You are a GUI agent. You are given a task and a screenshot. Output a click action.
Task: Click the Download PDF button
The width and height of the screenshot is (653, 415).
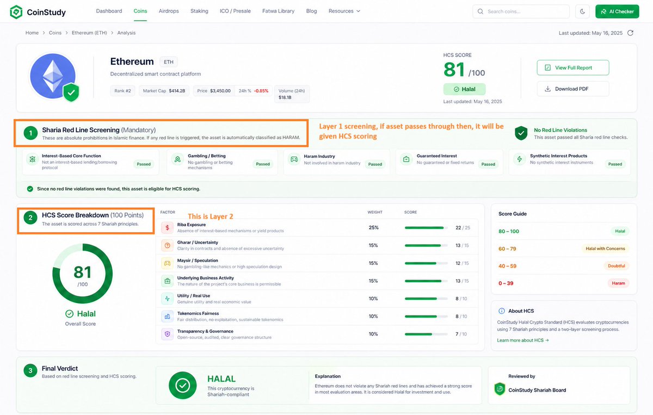[573, 89]
